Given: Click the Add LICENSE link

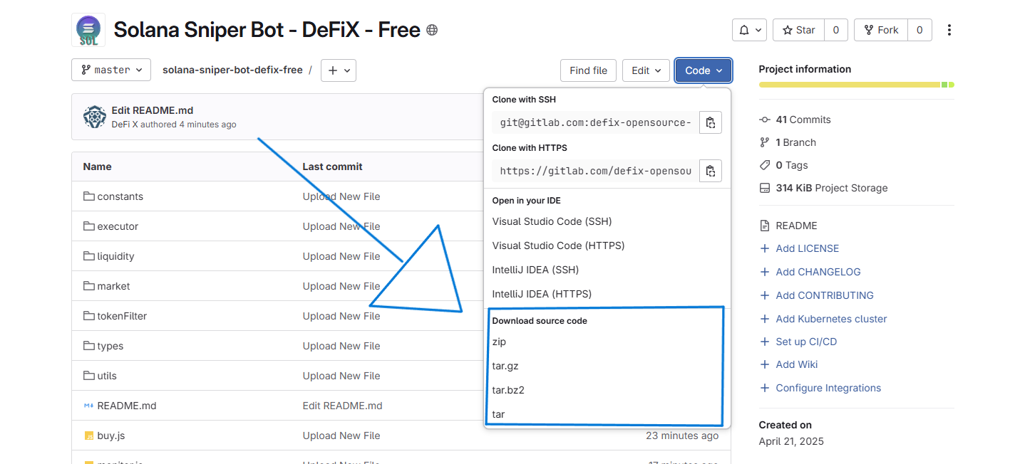Looking at the screenshot, I should coord(807,248).
